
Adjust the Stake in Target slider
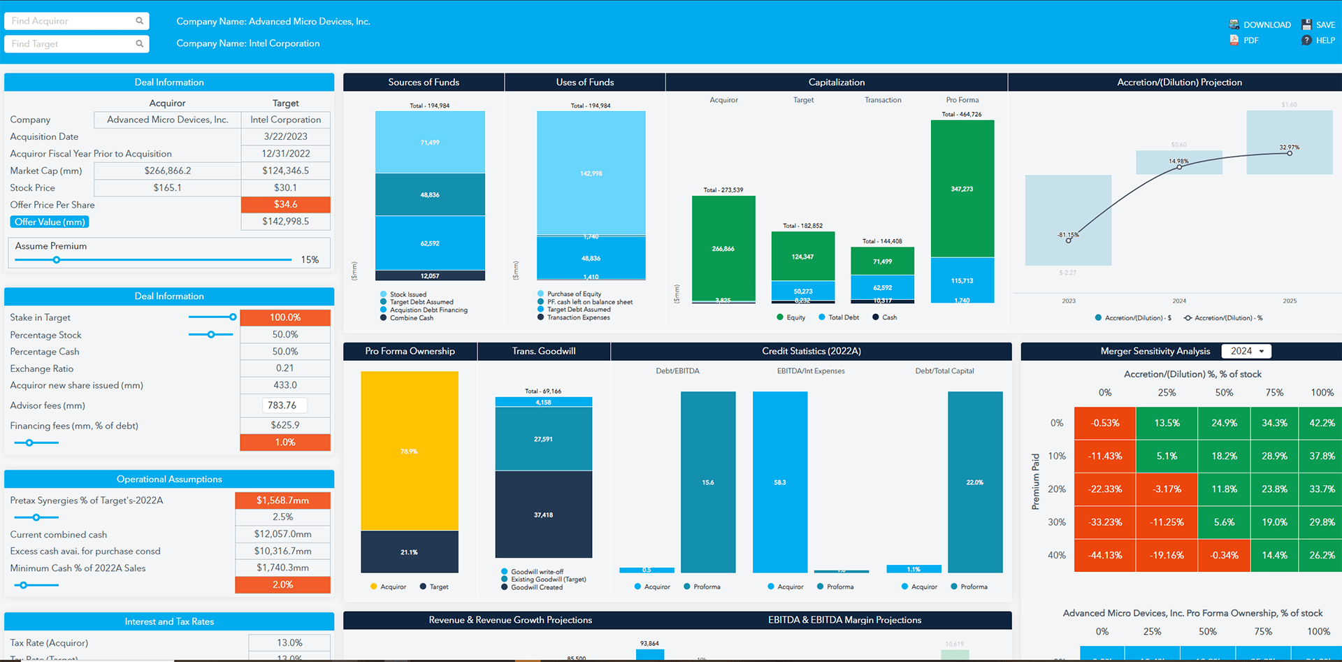pyautogui.click(x=233, y=317)
